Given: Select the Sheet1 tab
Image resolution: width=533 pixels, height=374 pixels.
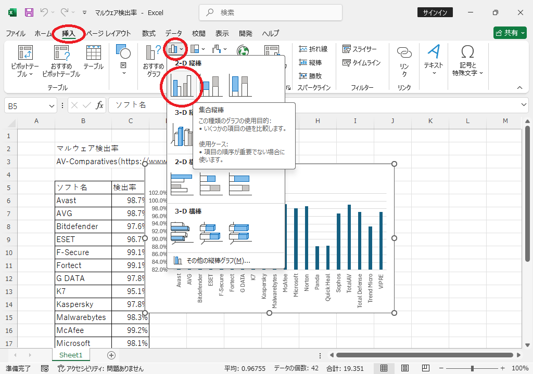Looking at the screenshot, I should coord(71,355).
